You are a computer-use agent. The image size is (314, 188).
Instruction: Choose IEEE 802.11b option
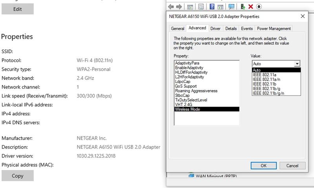(276, 84)
